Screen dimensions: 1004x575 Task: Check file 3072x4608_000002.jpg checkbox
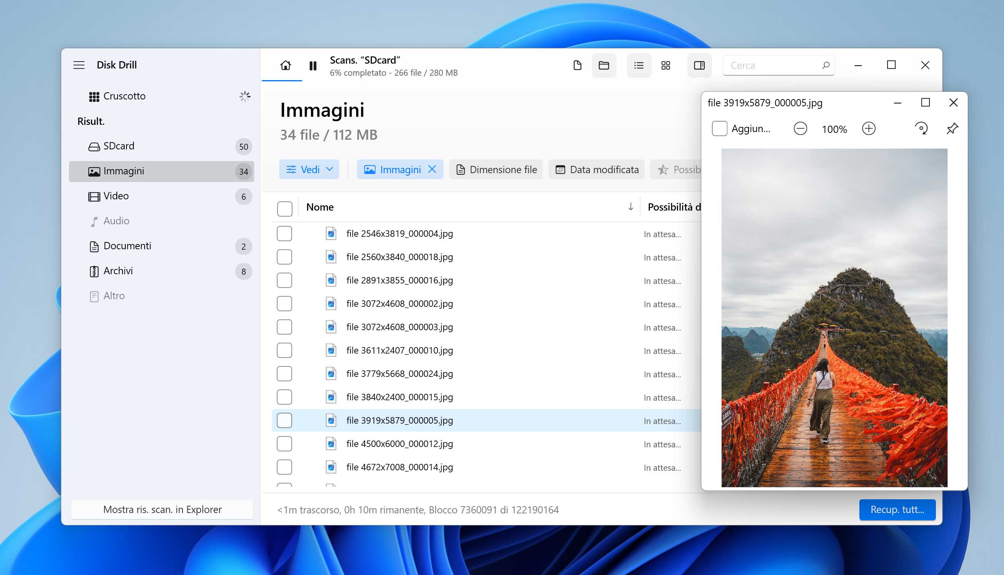click(284, 304)
